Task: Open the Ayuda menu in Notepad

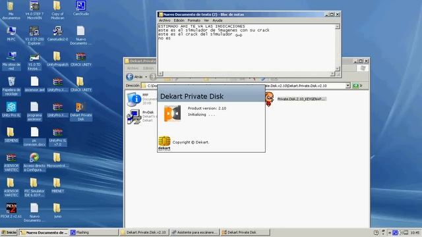Action: pos(217,20)
